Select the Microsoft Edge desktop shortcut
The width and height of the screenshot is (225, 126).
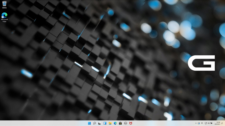[4, 16]
